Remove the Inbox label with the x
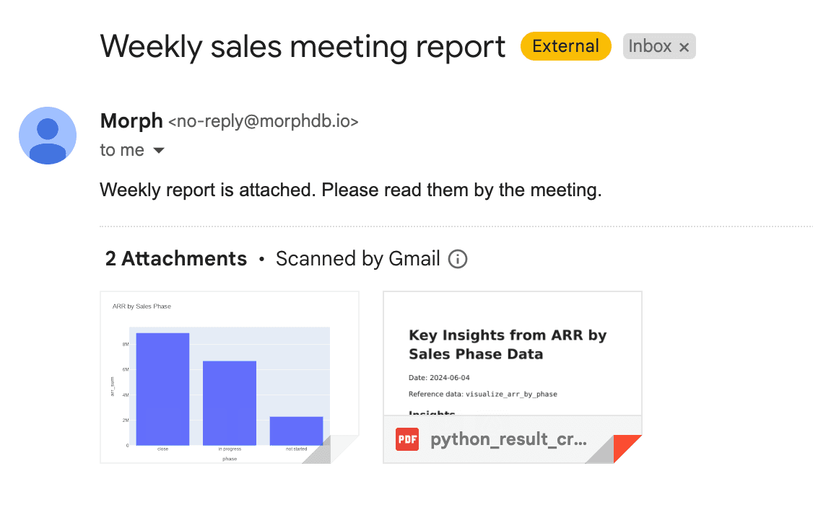Screen dimensions: 813x515 [684, 47]
